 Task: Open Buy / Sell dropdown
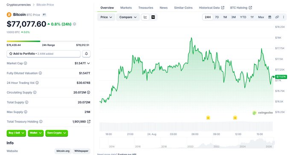pos(16,133)
